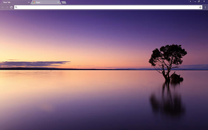This screenshot has height=130, width=208.
Task: Close the New Tab tab
Action: (x=29, y=2)
